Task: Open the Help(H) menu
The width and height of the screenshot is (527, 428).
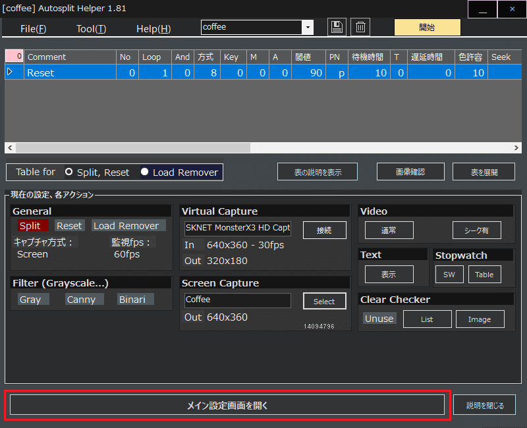Action: [x=153, y=29]
